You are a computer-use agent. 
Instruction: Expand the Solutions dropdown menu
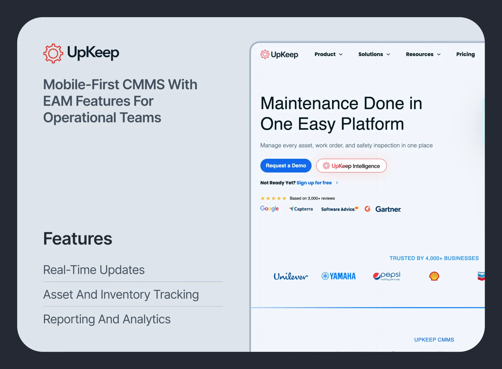[374, 54]
